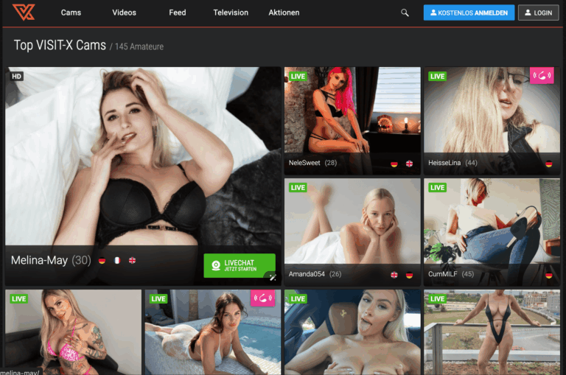Open the Aktionen menu item
Viewport: 566px width, 375px height.
(284, 13)
